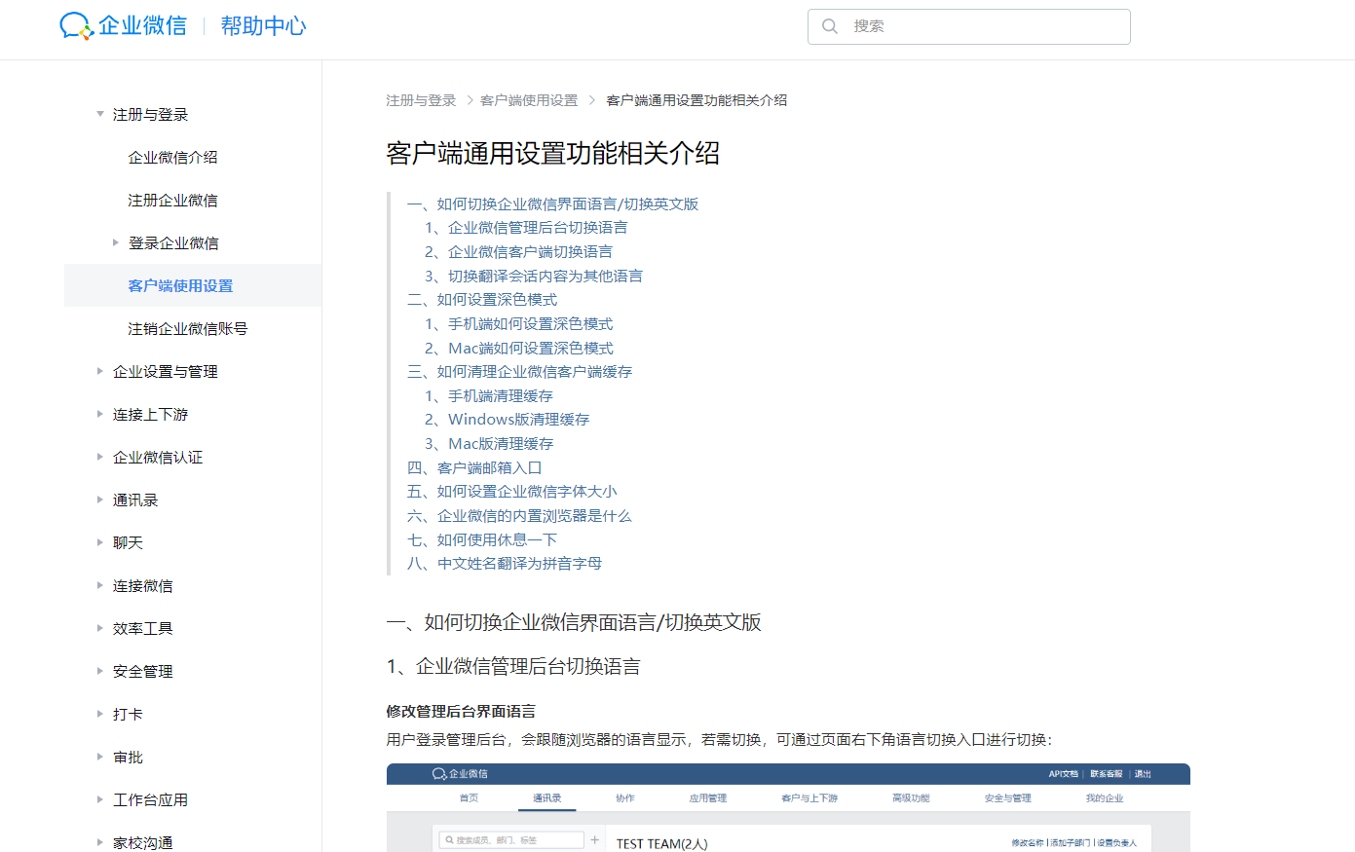Go to Windows版清理缓存 in contents
The width and height of the screenshot is (1355, 852).
coord(518,420)
